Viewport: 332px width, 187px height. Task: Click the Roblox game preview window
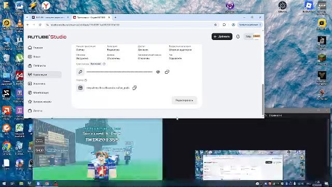(x=98, y=150)
